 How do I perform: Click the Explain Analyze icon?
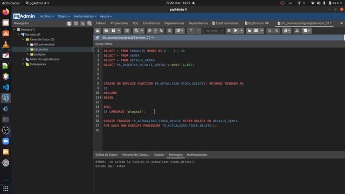[256, 31]
